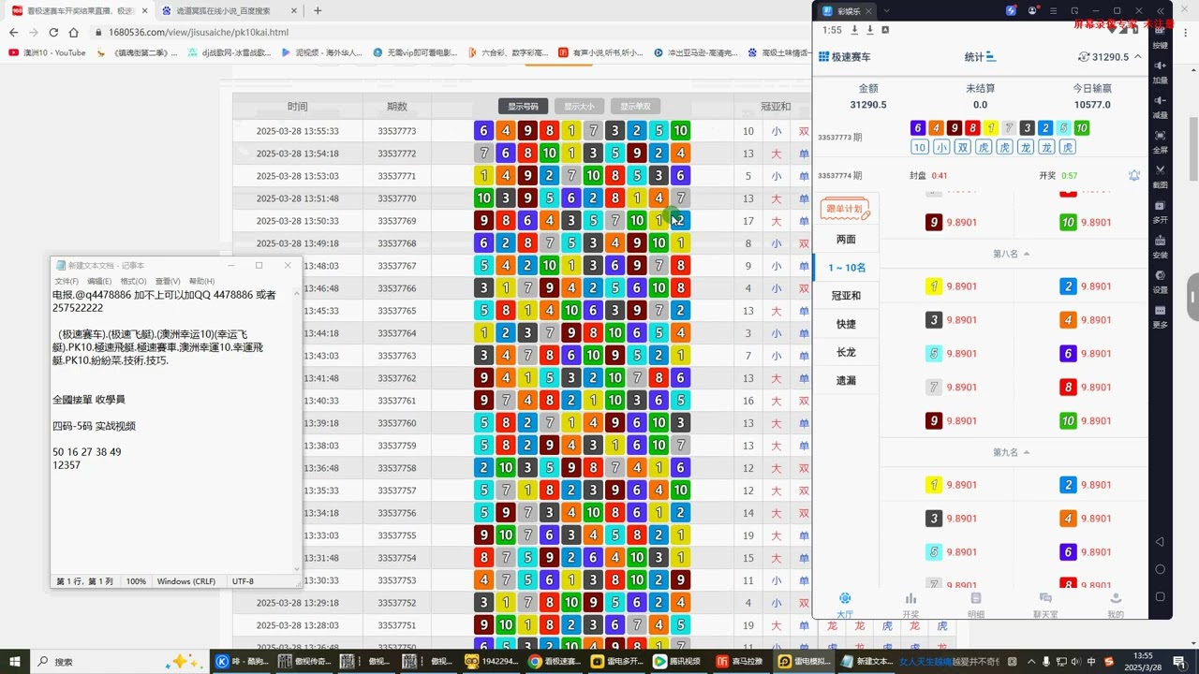Select the 1～10名 bet category tab
Screen dimensions: 1199x674
point(846,268)
